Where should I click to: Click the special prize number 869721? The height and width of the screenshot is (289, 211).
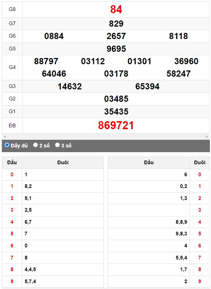(x=116, y=126)
